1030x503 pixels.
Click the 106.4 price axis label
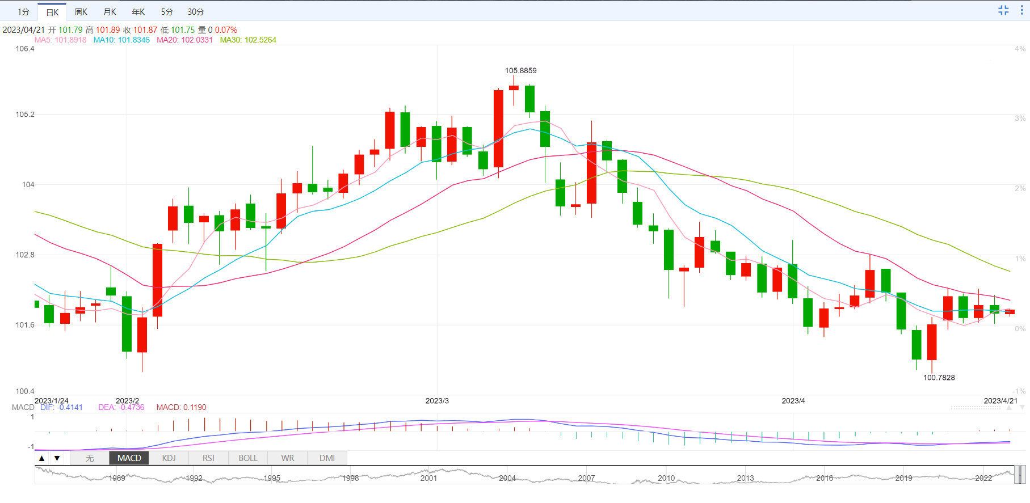pos(25,49)
